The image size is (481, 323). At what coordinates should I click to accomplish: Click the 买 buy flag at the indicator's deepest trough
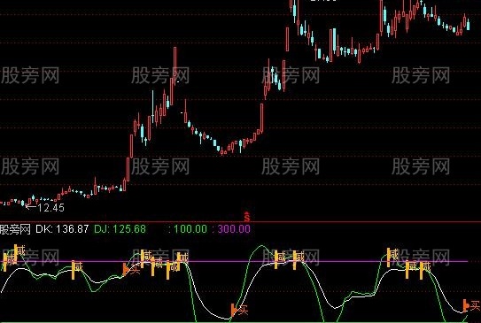pyautogui.click(x=239, y=310)
